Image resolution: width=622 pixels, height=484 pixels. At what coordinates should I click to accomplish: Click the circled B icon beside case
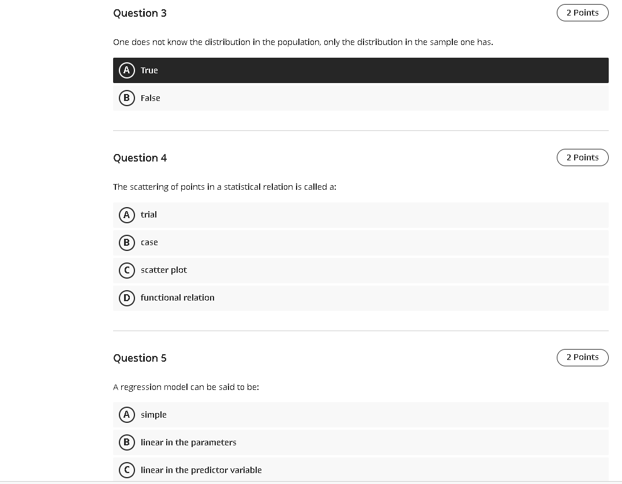tap(127, 242)
